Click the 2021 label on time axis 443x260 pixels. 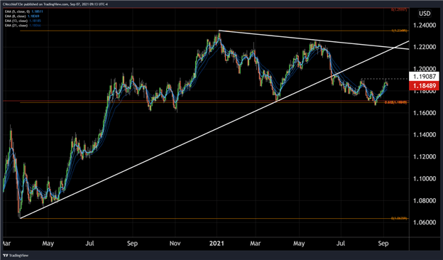217,244
